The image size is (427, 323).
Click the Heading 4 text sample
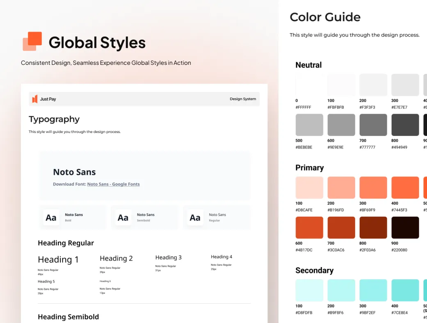click(x=221, y=257)
